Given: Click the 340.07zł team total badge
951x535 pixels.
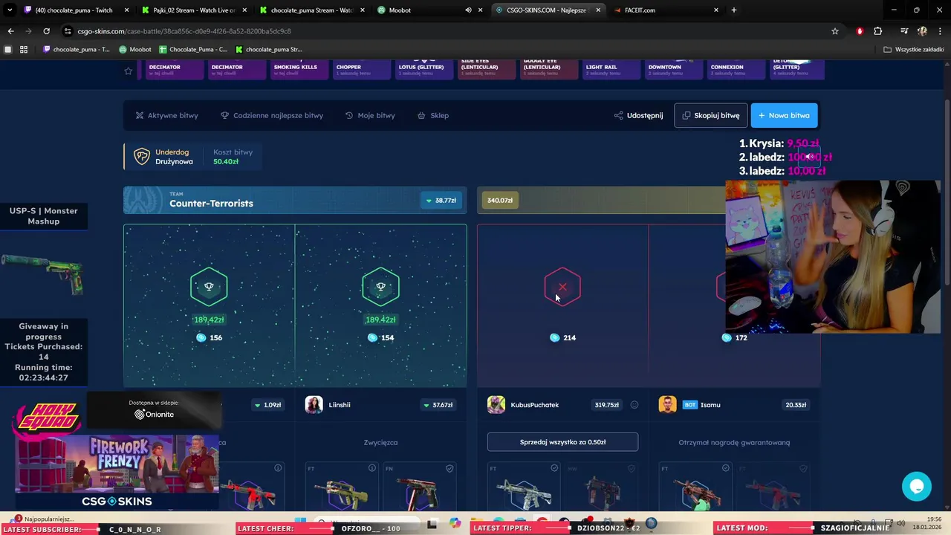Looking at the screenshot, I should pyautogui.click(x=500, y=201).
